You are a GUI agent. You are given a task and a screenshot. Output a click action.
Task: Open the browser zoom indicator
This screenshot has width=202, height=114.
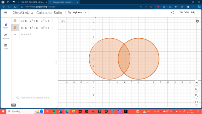coord(140,7)
